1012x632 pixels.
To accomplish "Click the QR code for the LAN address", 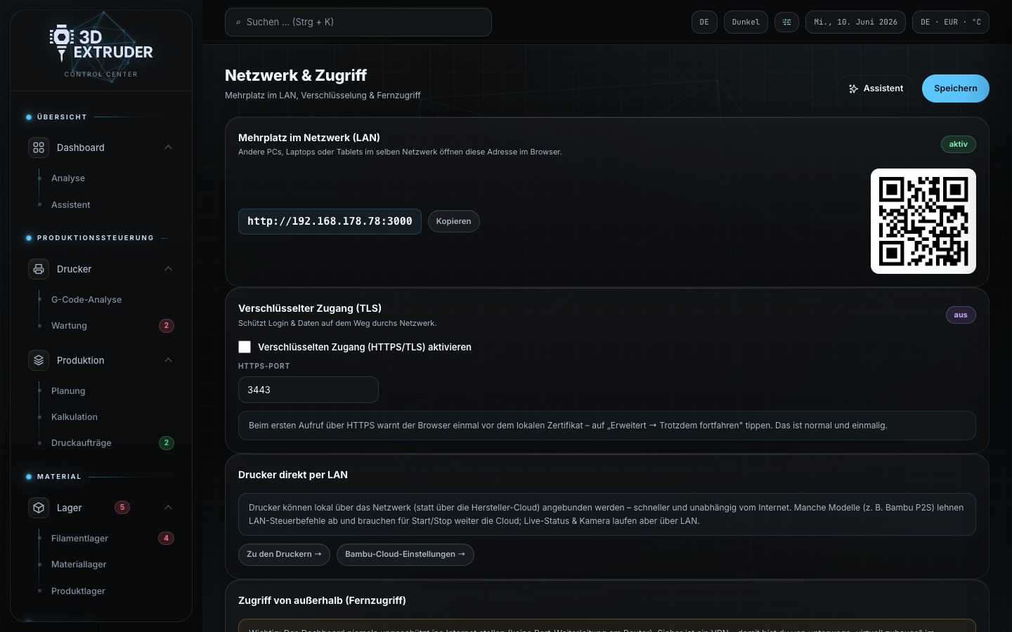I will (923, 221).
